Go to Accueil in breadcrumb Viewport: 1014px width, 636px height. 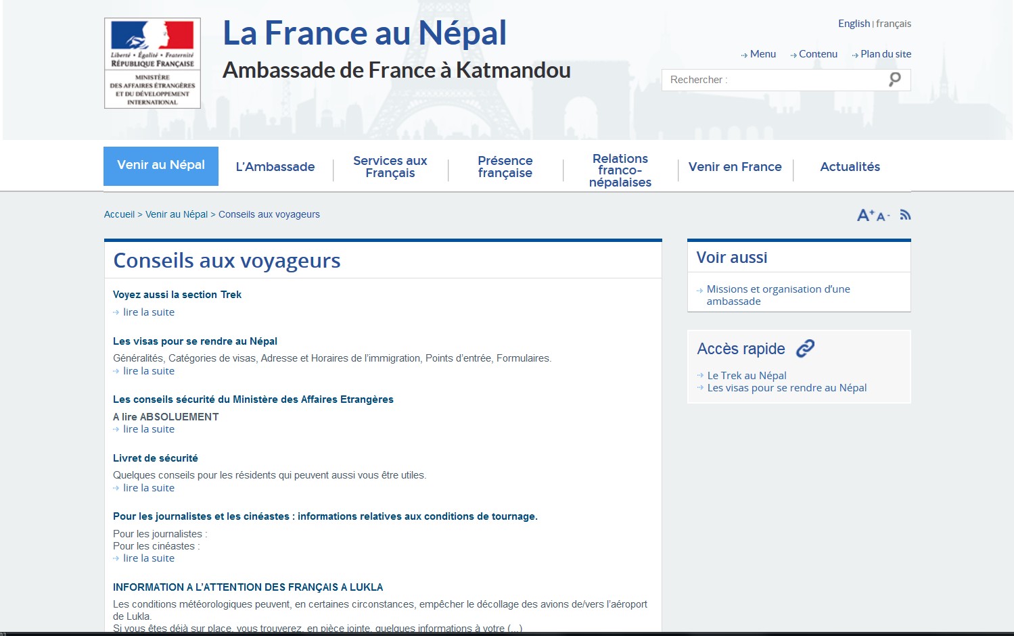click(120, 214)
